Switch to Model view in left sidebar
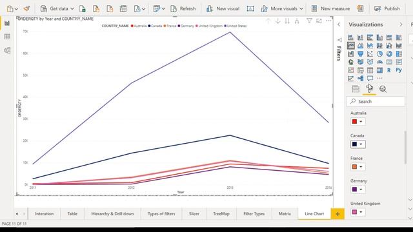Image resolution: width=413 pixels, height=232 pixels. pos(7,50)
